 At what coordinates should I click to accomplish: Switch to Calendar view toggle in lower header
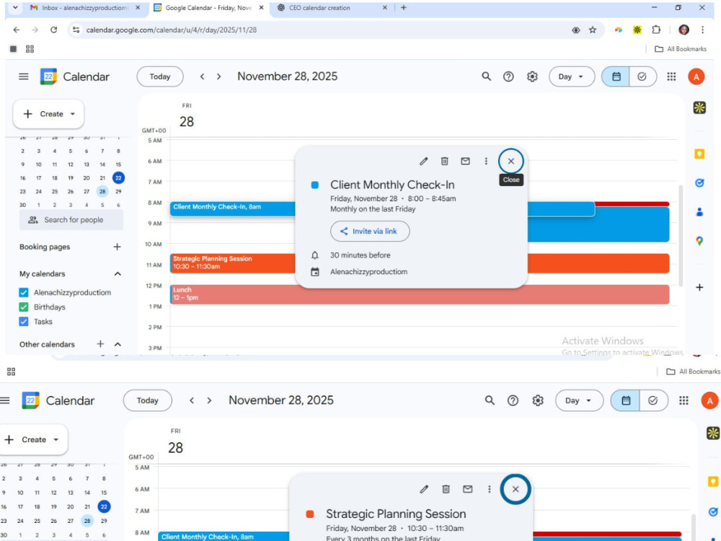click(625, 400)
